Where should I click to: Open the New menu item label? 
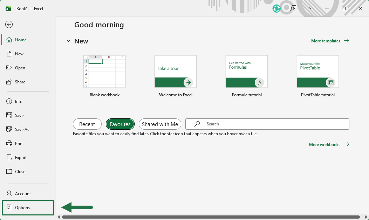(19, 54)
